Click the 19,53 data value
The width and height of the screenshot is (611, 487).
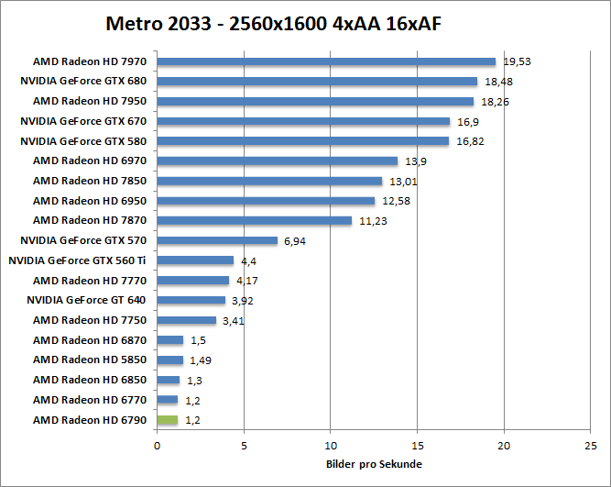517,61
